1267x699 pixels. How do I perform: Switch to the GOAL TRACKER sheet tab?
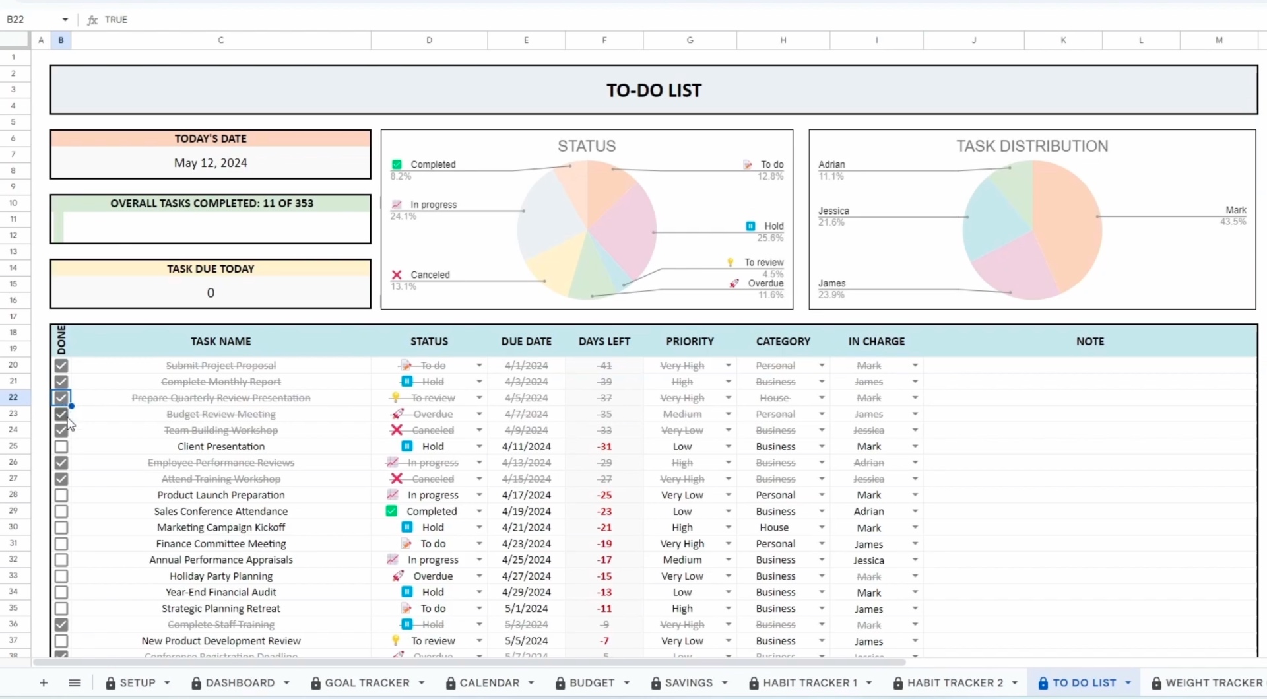368,683
